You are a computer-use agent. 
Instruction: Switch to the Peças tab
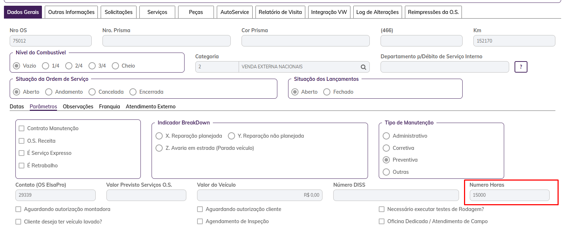(x=196, y=12)
